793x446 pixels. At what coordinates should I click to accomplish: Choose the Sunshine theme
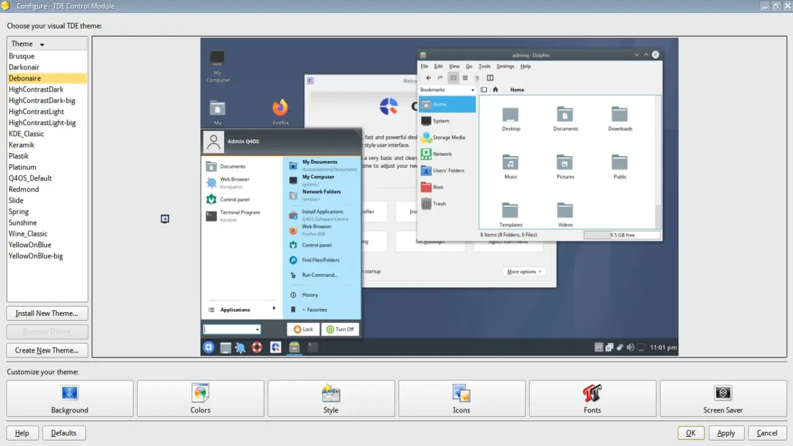(x=47, y=223)
